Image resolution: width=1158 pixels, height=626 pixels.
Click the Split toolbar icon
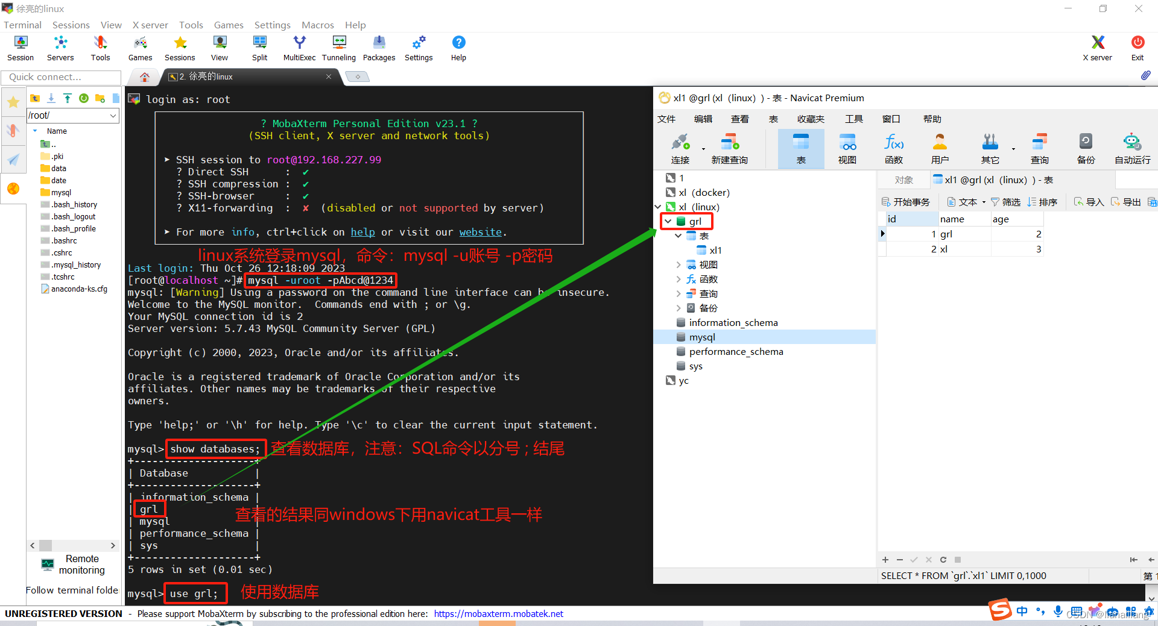point(260,48)
